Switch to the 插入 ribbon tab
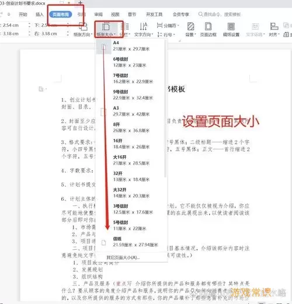Image resolution: width=292 pixels, height=304 pixels. point(40,15)
